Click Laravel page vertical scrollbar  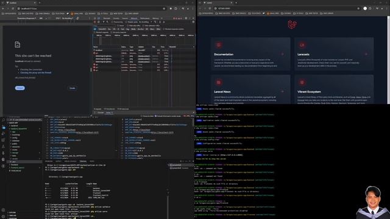point(389,60)
